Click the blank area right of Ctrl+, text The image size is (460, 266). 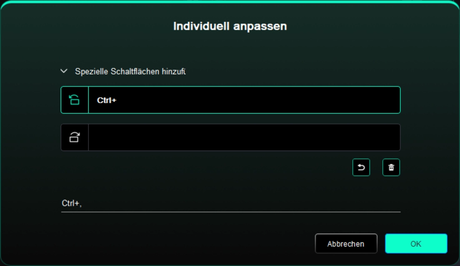point(241,203)
